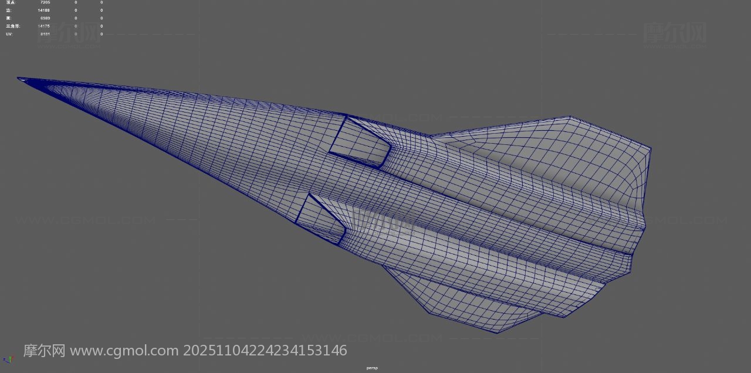The image size is (751, 373).
Task: Open the www.cgmol.com watermark link
Action: click(x=124, y=351)
